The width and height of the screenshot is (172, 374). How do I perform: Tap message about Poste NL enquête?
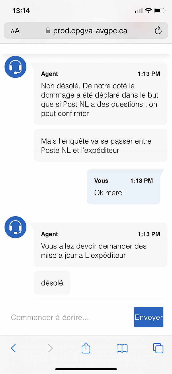(100, 145)
